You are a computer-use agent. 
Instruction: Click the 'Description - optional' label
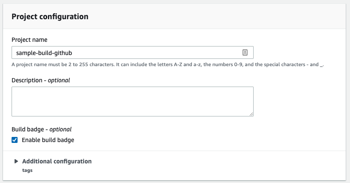pyautogui.click(x=41, y=80)
